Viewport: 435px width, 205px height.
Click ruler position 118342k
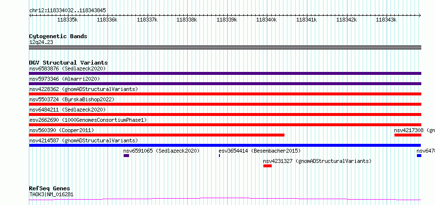click(346, 20)
